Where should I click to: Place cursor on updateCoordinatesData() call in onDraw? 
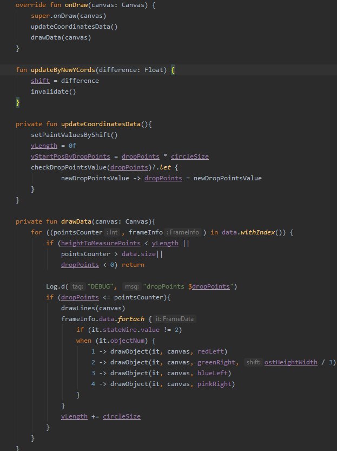pos(74,27)
